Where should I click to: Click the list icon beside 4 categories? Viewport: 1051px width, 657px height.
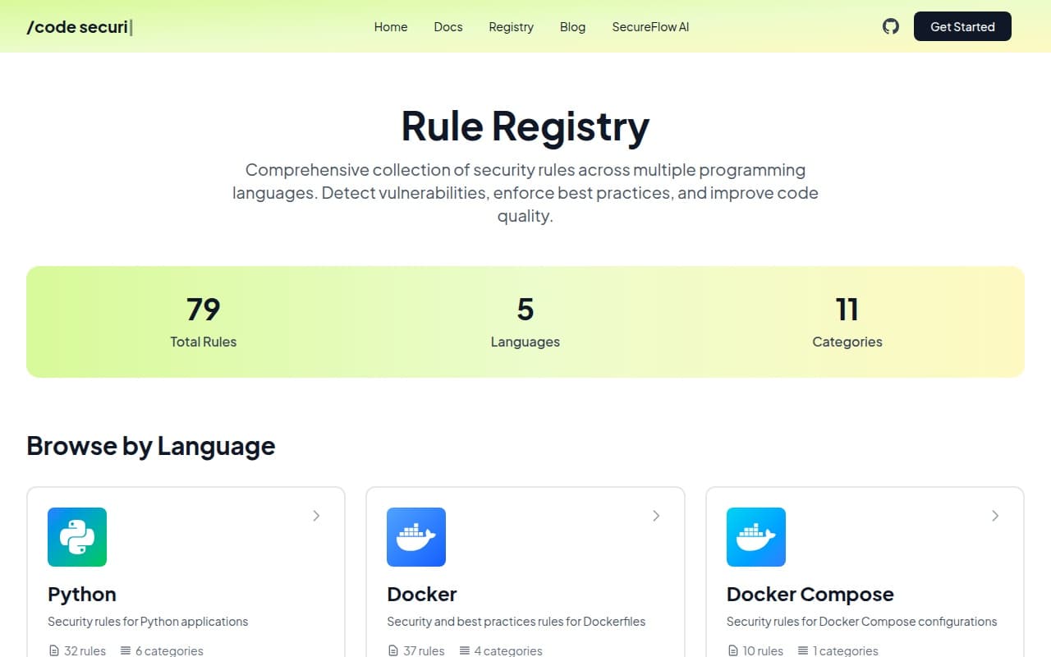pyautogui.click(x=465, y=650)
